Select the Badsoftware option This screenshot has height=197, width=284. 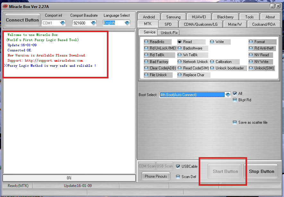[x=179, y=48]
